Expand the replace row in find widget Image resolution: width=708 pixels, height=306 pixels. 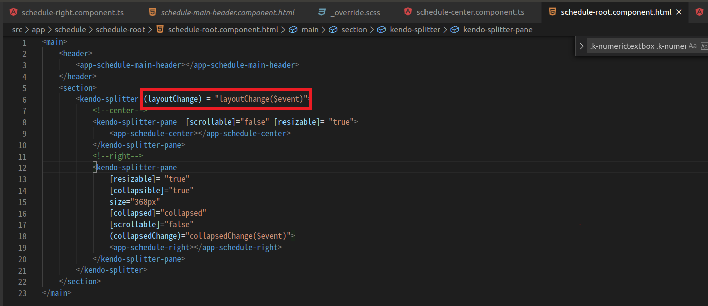tap(582, 46)
